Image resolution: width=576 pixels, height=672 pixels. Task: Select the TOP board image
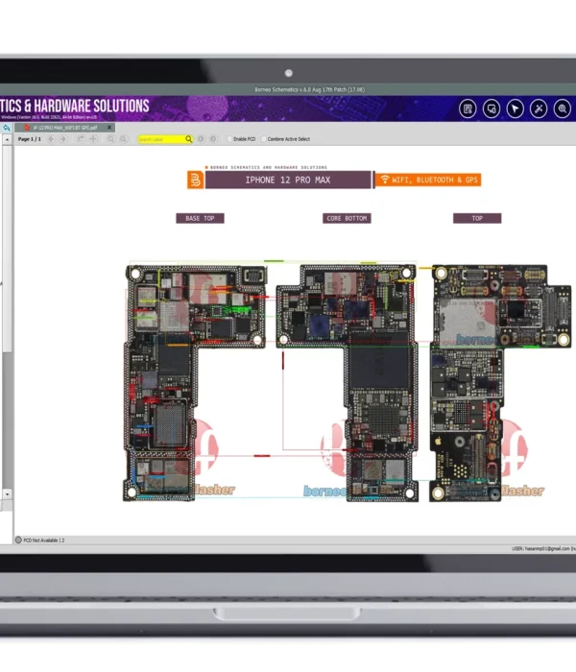click(500, 383)
